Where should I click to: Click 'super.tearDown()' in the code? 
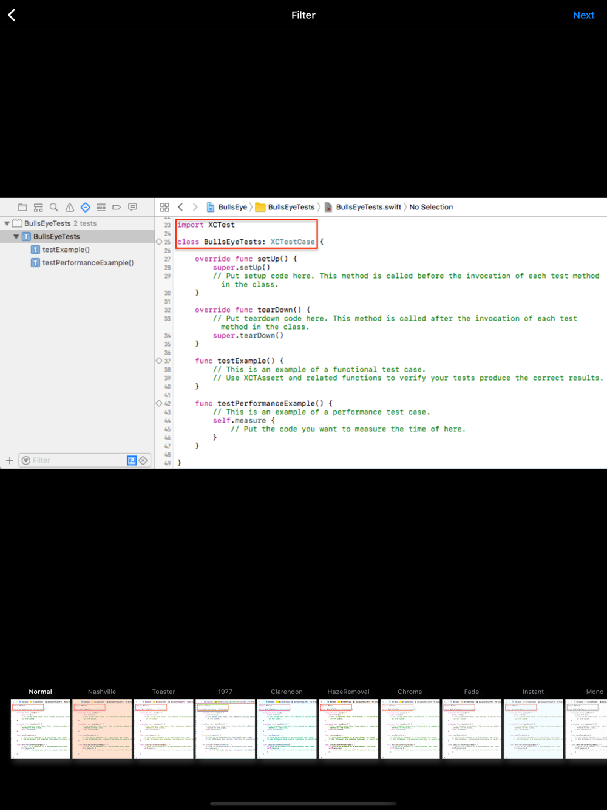[x=248, y=335]
